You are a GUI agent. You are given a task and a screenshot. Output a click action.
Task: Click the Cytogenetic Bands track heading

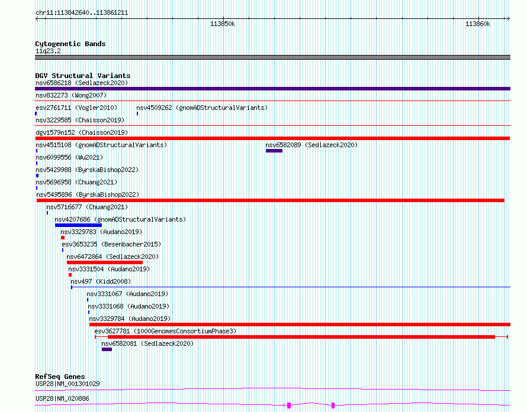coord(70,44)
